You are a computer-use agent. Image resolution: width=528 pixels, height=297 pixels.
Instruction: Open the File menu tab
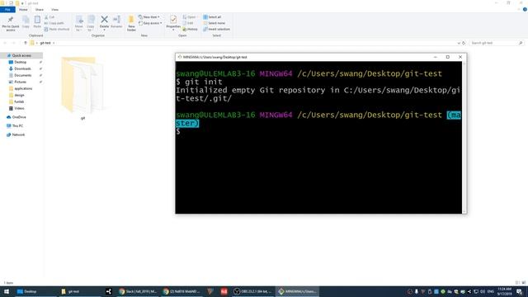tap(7, 10)
